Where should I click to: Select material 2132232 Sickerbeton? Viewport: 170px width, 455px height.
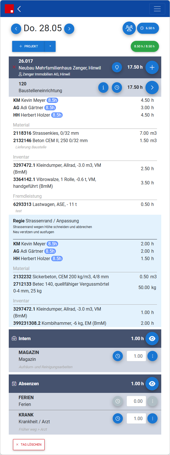(x=85, y=277)
